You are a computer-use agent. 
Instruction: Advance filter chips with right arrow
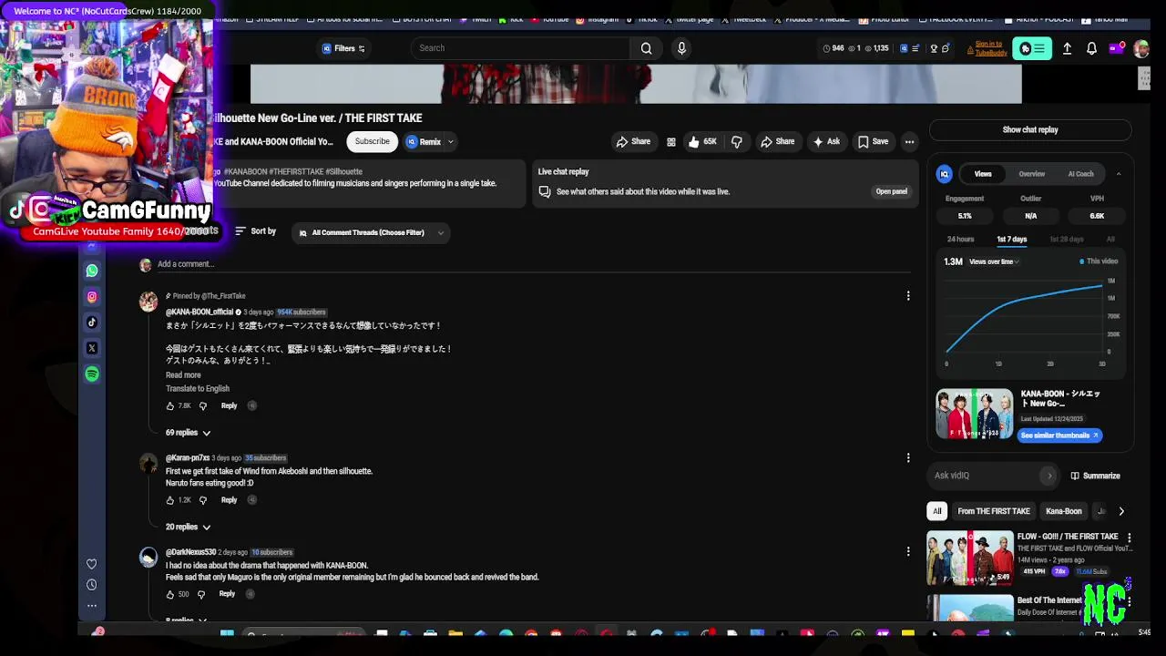(x=1120, y=511)
